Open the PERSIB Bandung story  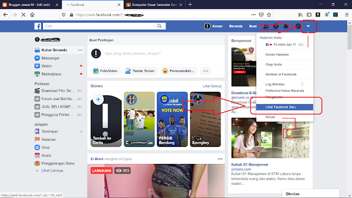pyautogui.click(x=172, y=119)
